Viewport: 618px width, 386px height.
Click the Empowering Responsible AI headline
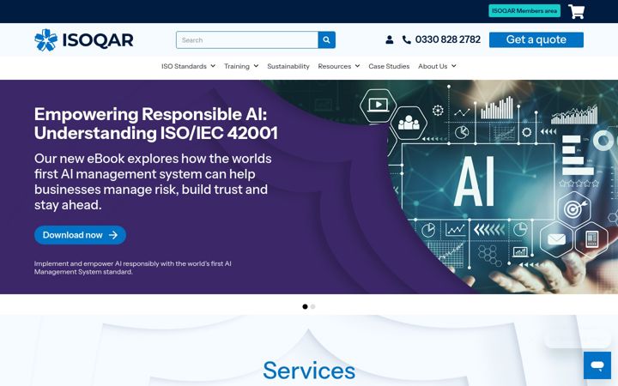tap(155, 124)
